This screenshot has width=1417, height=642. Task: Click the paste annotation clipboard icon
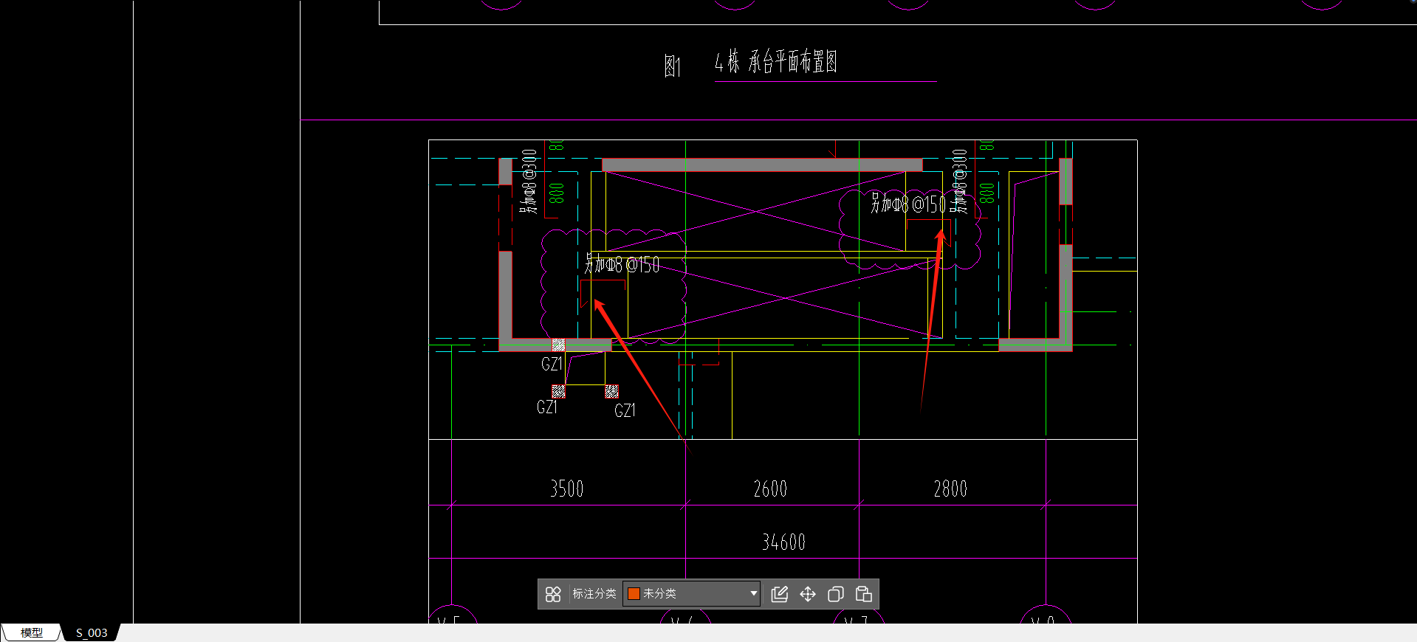[x=864, y=594]
